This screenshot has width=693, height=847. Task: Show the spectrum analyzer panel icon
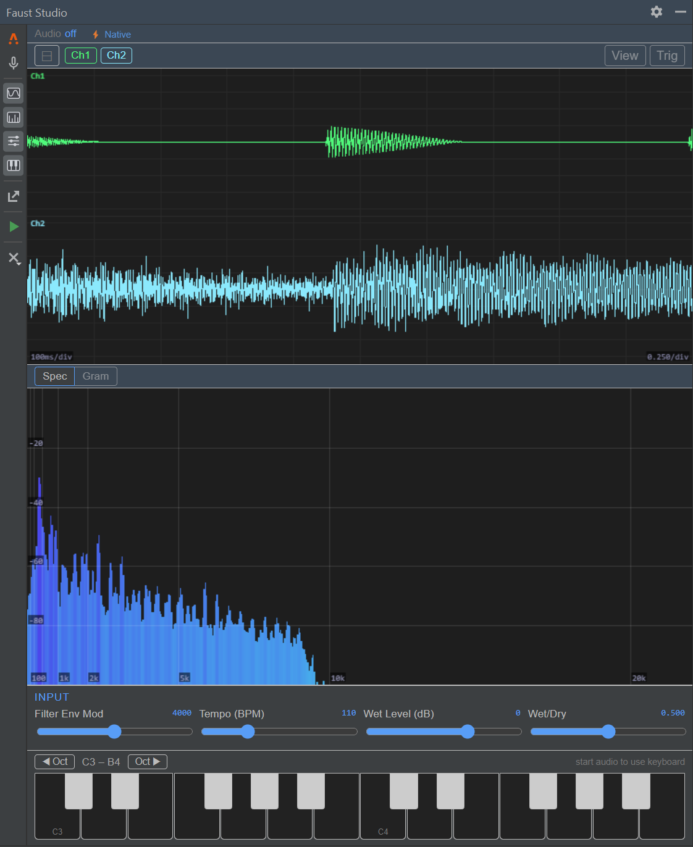[14, 117]
